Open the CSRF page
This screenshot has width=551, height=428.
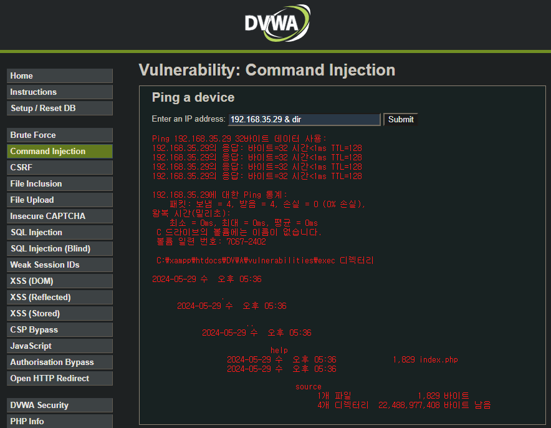pos(60,167)
